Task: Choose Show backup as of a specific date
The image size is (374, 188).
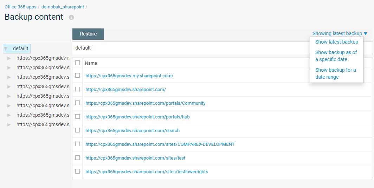Action: coord(336,56)
